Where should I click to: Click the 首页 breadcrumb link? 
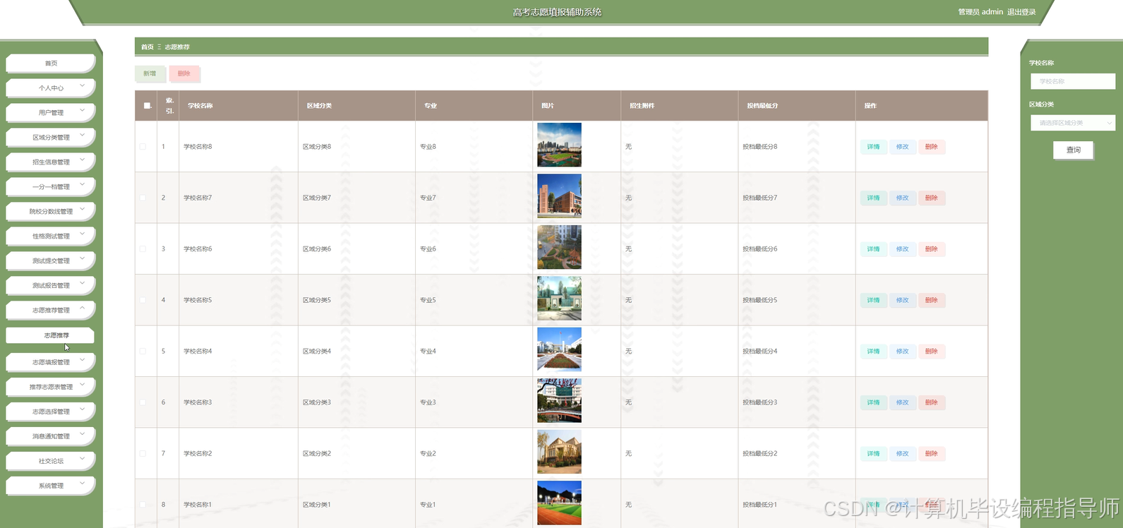(147, 47)
